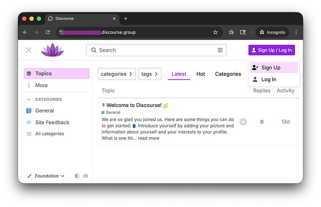The image size is (321, 207).
Task: Click the Incognito indicator button
Action: (x=272, y=32)
